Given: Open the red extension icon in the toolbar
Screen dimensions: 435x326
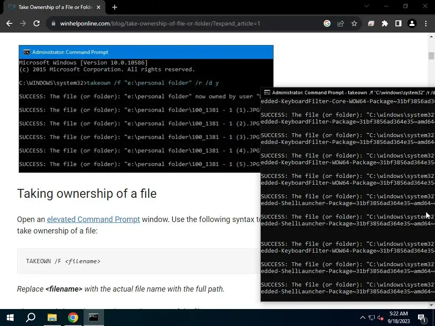Looking at the screenshot, I should click(371, 24).
